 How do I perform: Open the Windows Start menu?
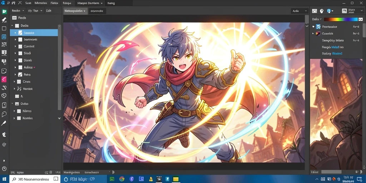tap(4, 179)
